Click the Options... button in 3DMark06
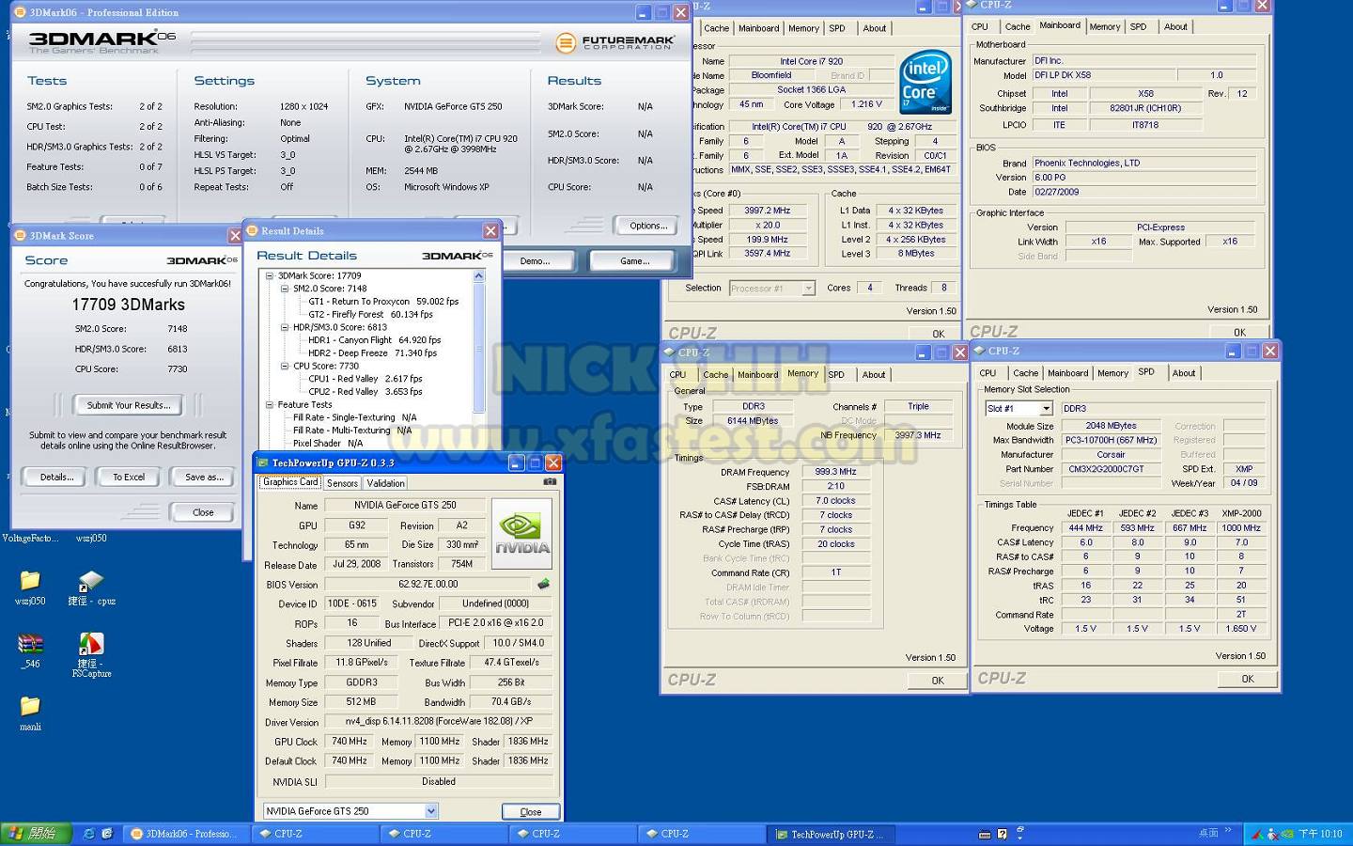The height and width of the screenshot is (846, 1353). tap(648, 226)
